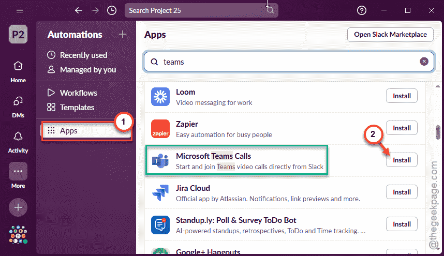Click the apps list scrollbar thumb

[438, 132]
